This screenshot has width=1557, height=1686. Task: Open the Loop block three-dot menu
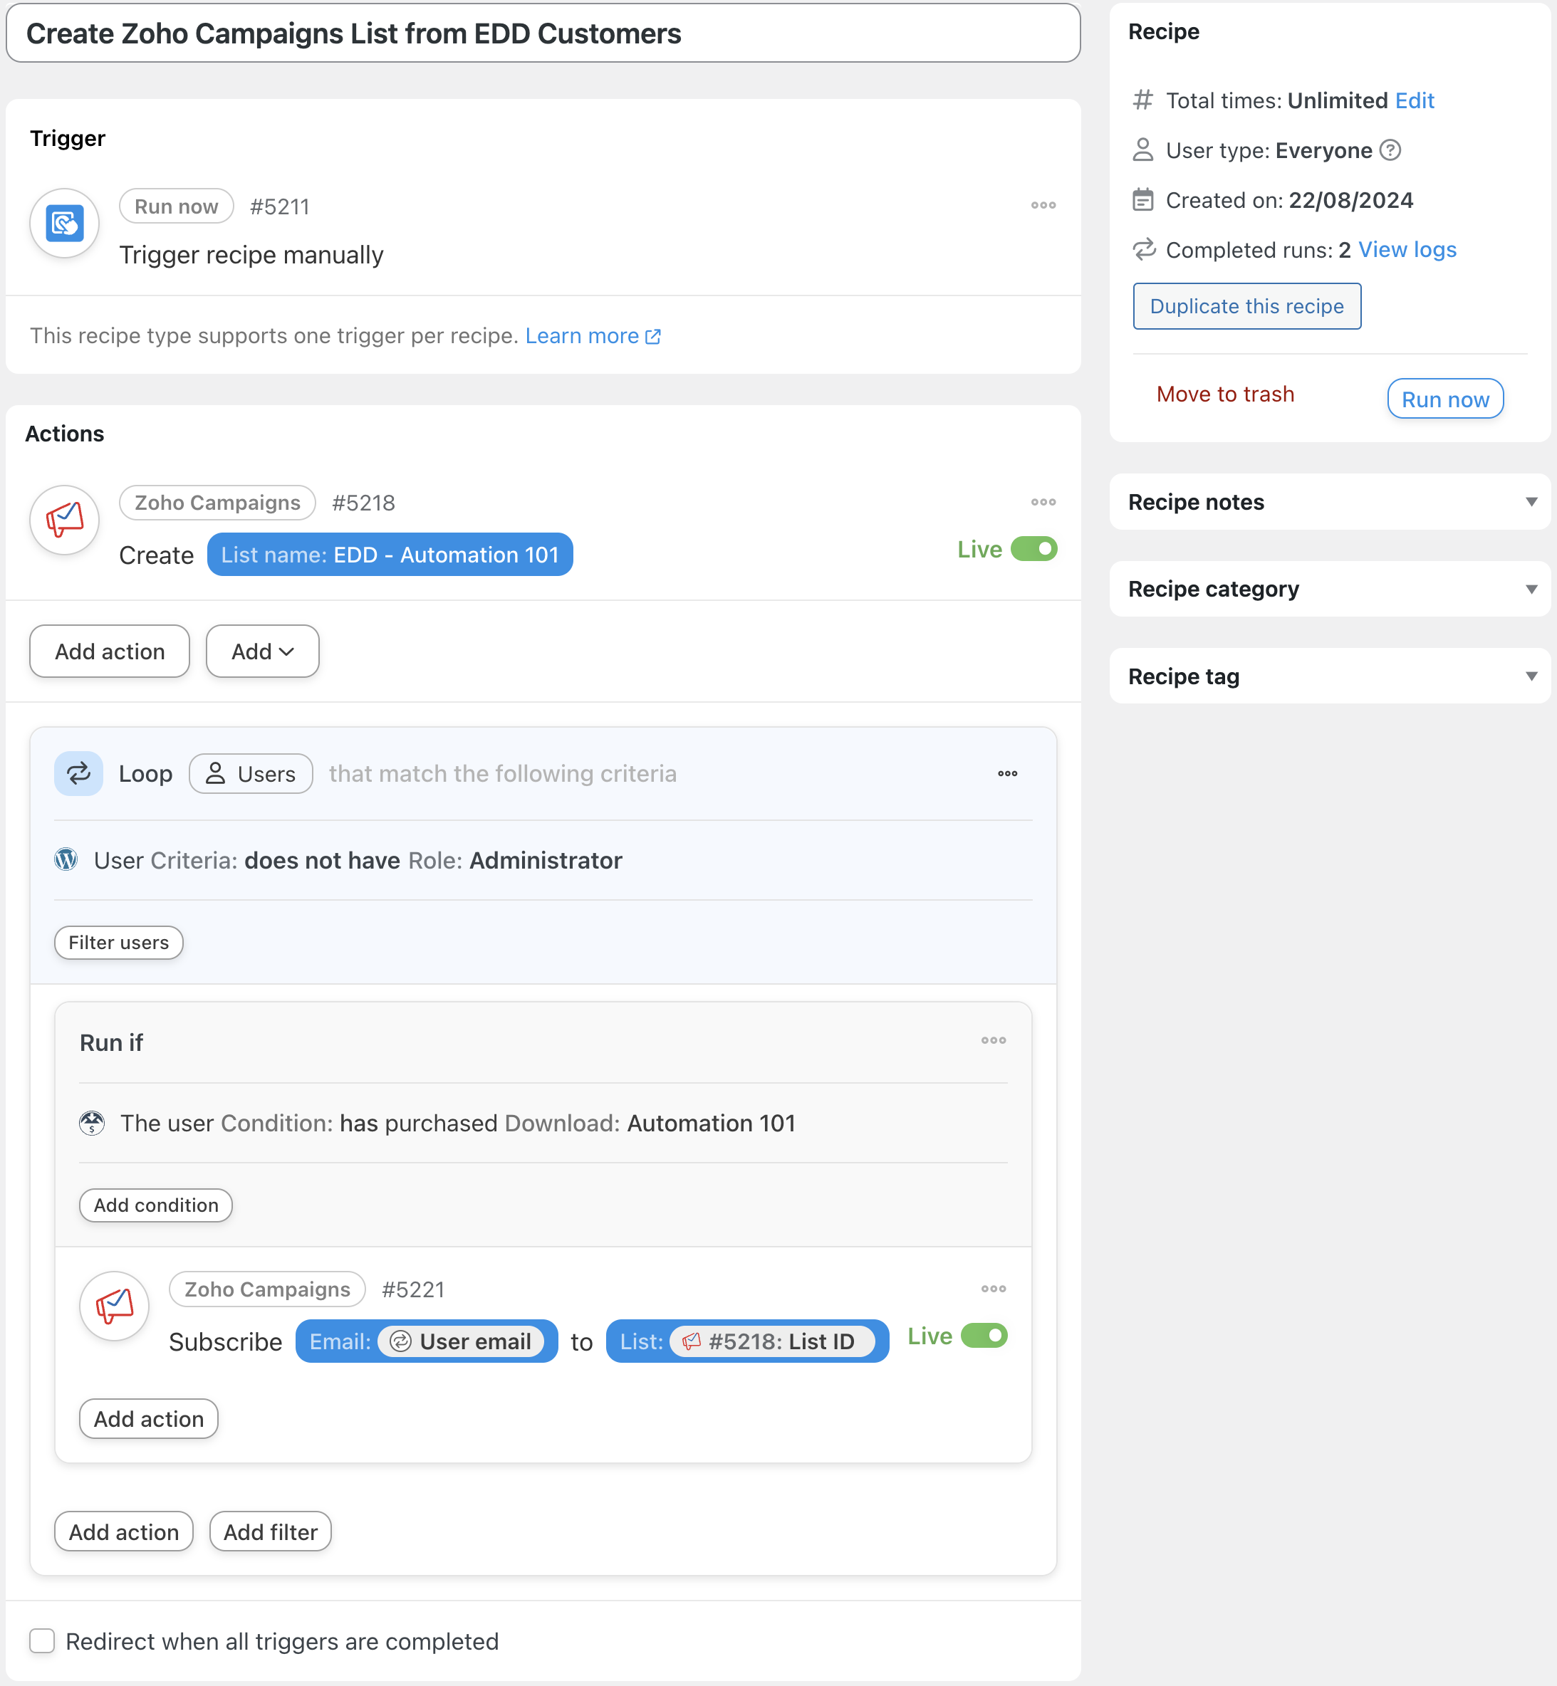click(1008, 773)
